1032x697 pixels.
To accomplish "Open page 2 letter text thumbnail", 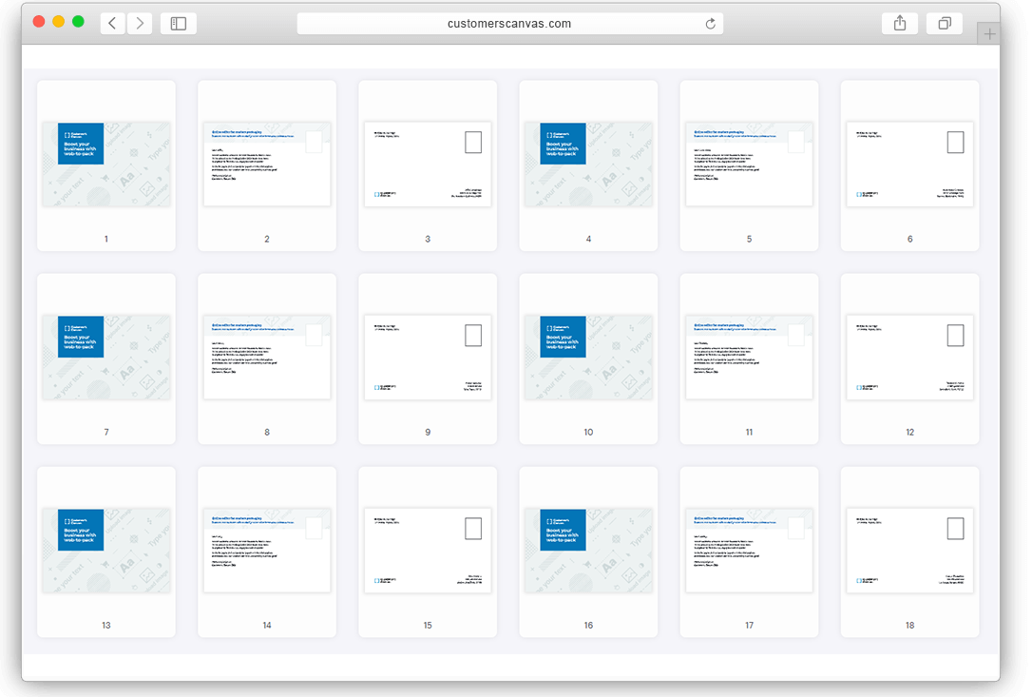I will (x=267, y=164).
